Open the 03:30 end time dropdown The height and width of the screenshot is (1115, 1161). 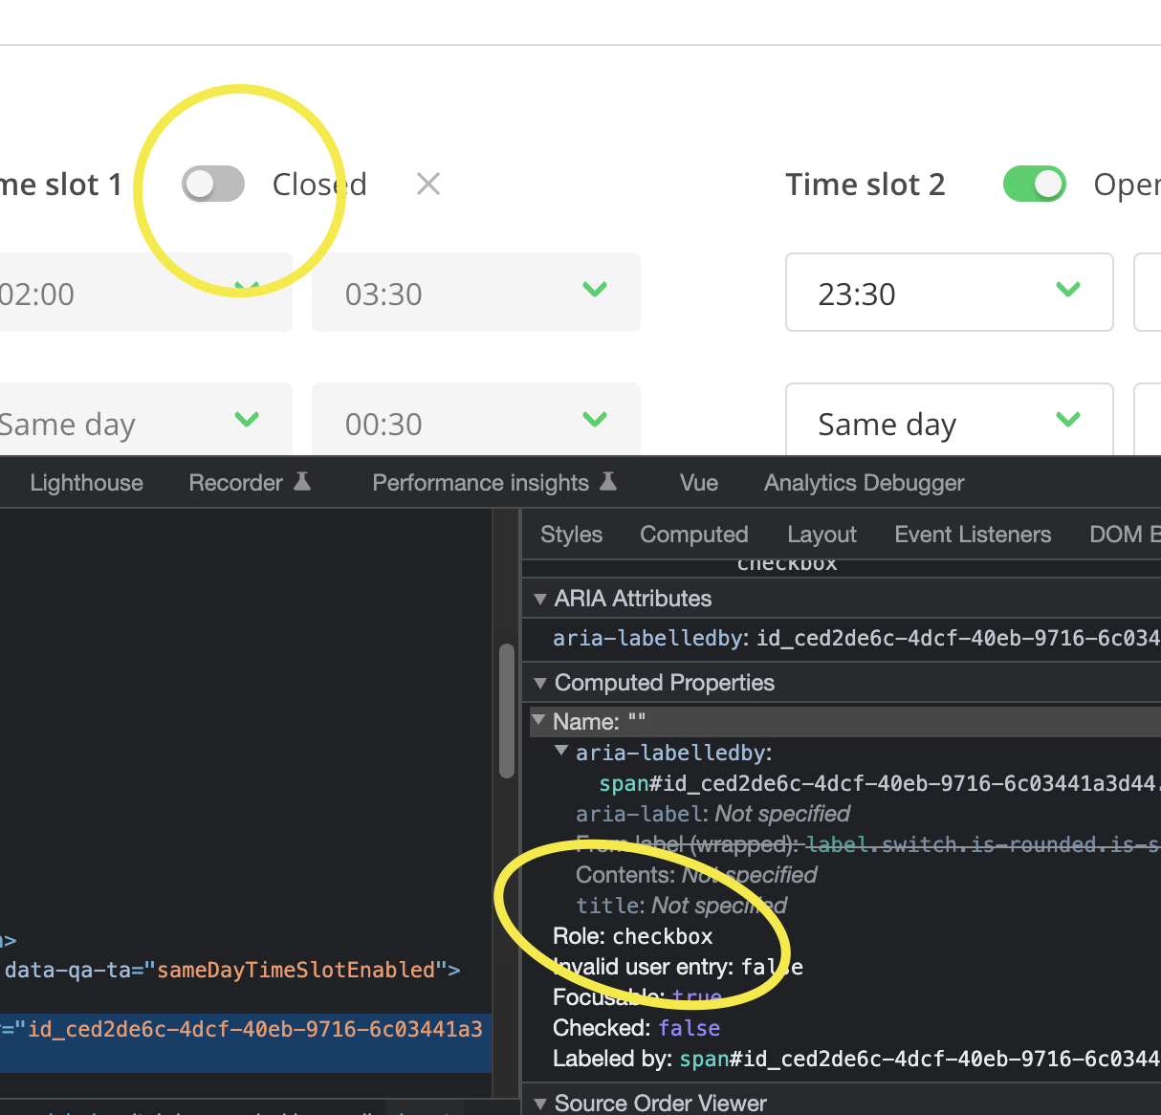click(475, 293)
